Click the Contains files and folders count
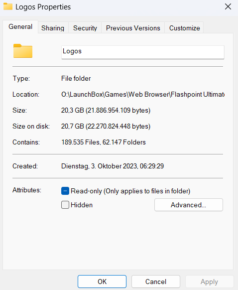 click(104, 142)
